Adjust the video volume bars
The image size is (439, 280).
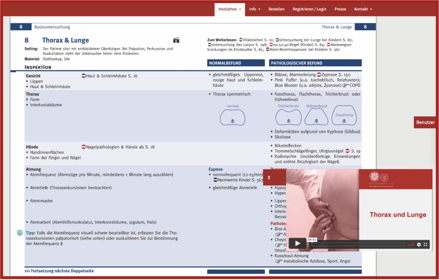click(x=411, y=245)
